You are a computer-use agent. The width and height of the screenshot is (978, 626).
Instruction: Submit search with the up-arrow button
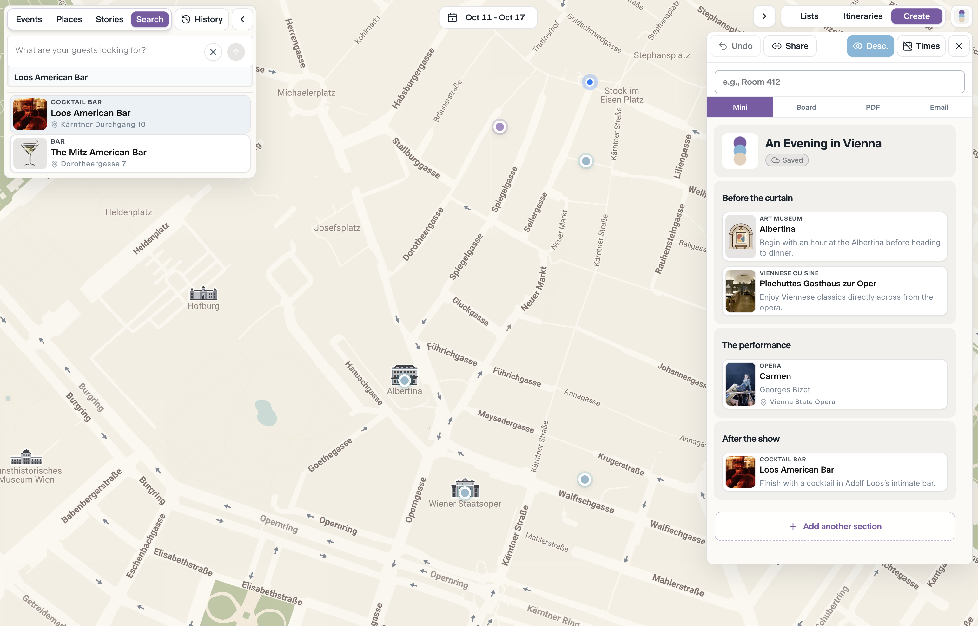236,52
